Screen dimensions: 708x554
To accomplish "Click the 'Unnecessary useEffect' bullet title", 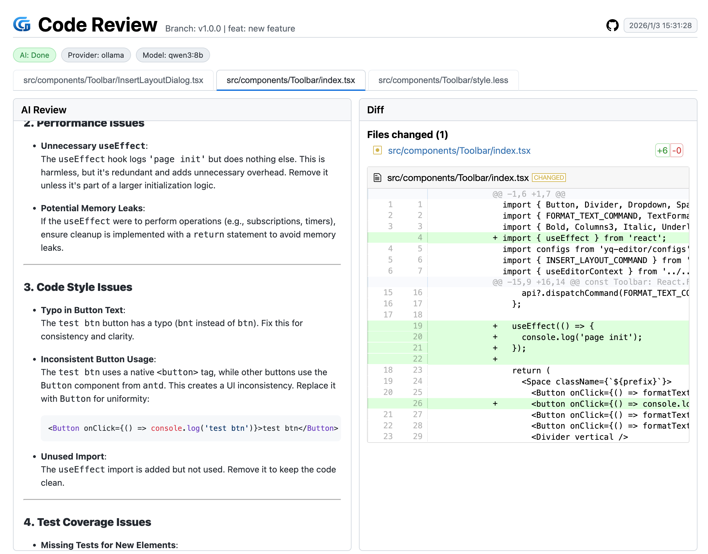I will [x=93, y=146].
